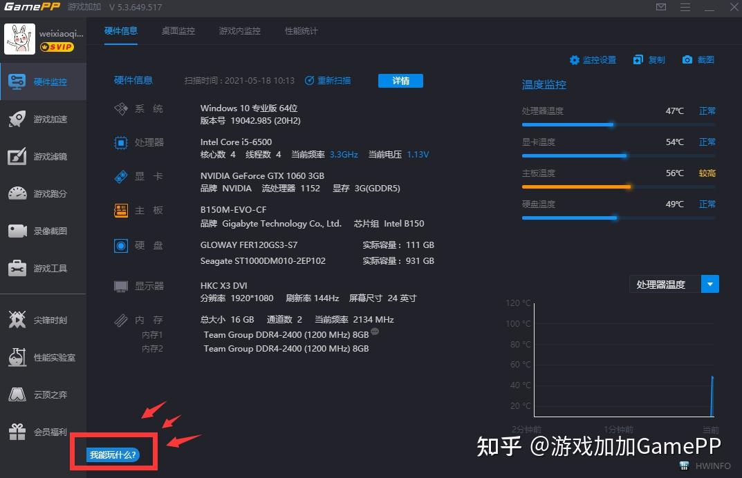The height and width of the screenshot is (478, 742).
Task: Click the 系统 row icon
Action: click(121, 108)
